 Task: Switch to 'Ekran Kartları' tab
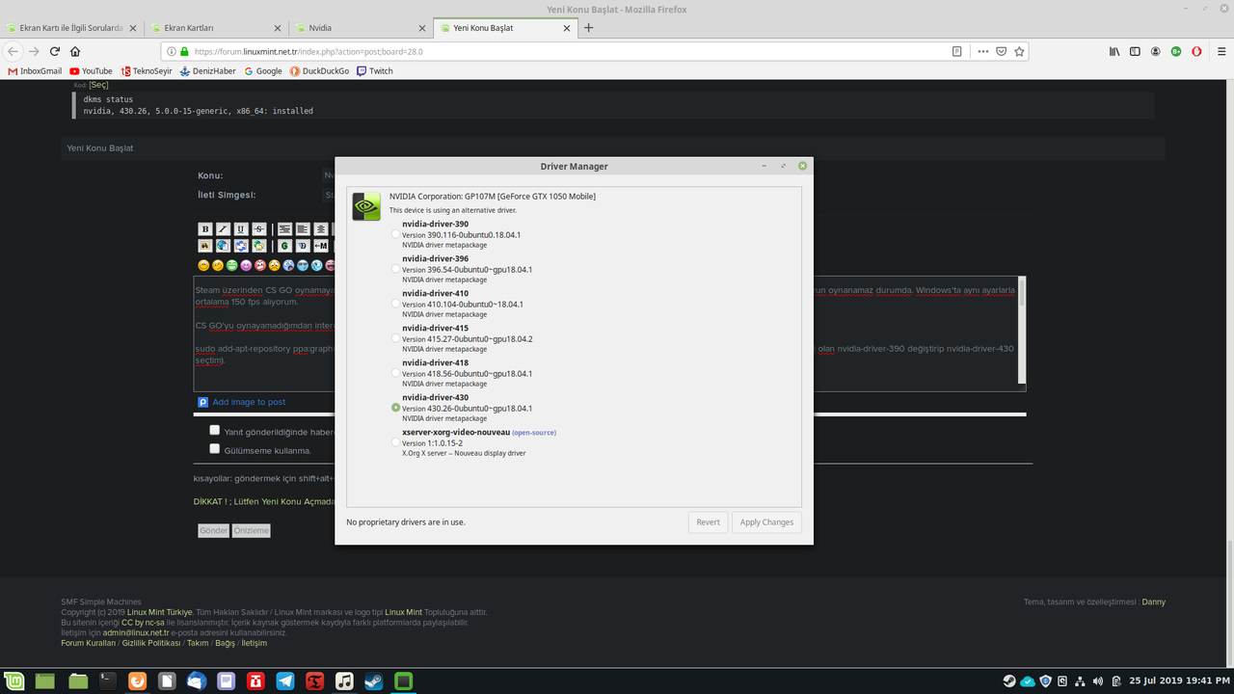click(x=216, y=28)
